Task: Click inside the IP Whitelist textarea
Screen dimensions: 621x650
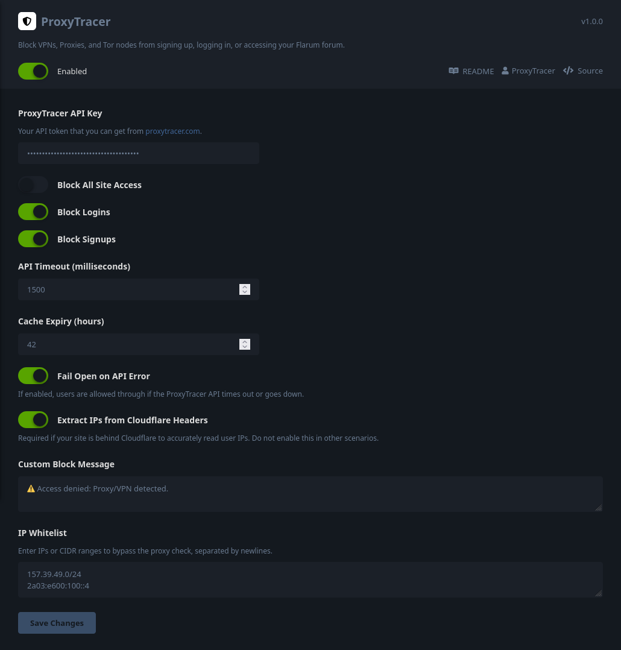Action: (310, 579)
